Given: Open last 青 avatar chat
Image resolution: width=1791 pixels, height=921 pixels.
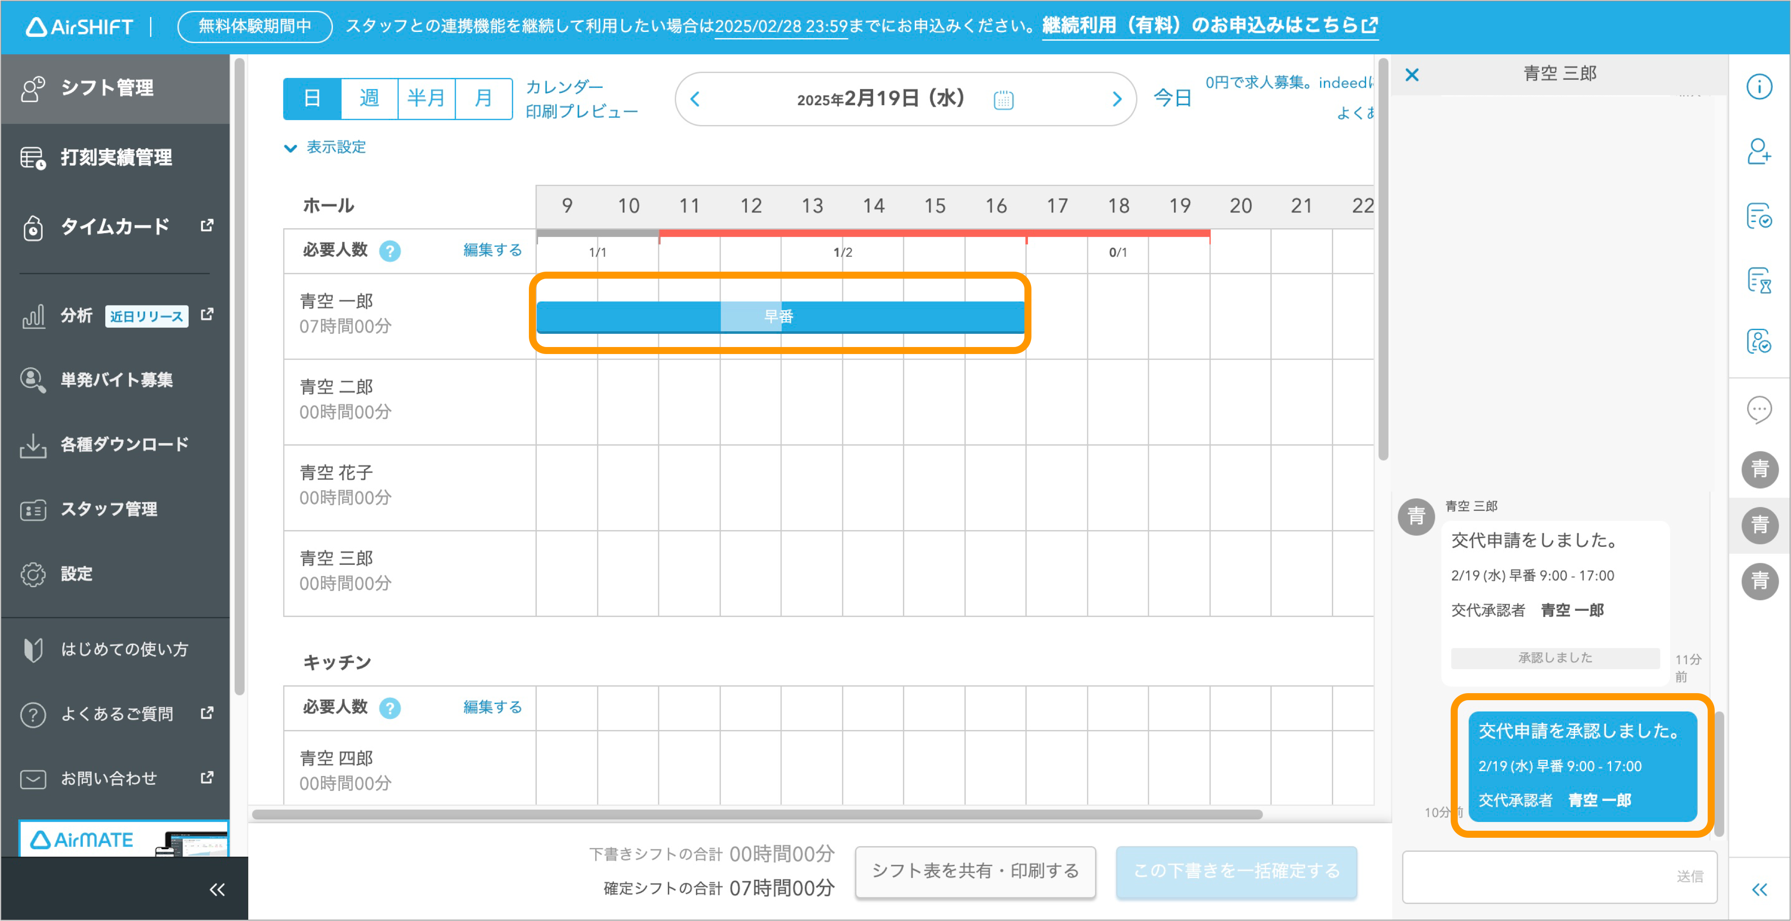Looking at the screenshot, I should tap(1759, 581).
